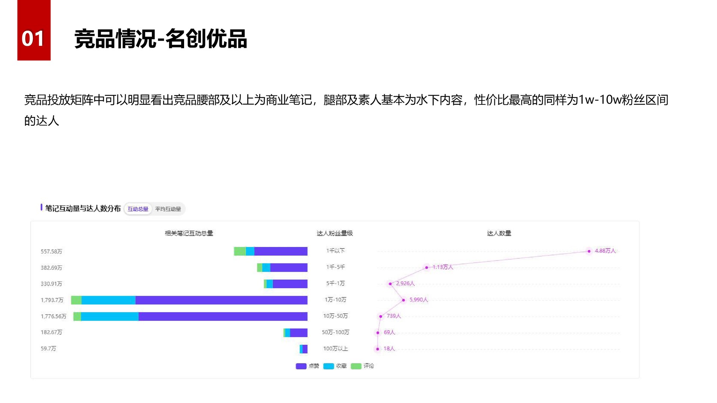Click the 59.7万 value label

(x=49, y=349)
